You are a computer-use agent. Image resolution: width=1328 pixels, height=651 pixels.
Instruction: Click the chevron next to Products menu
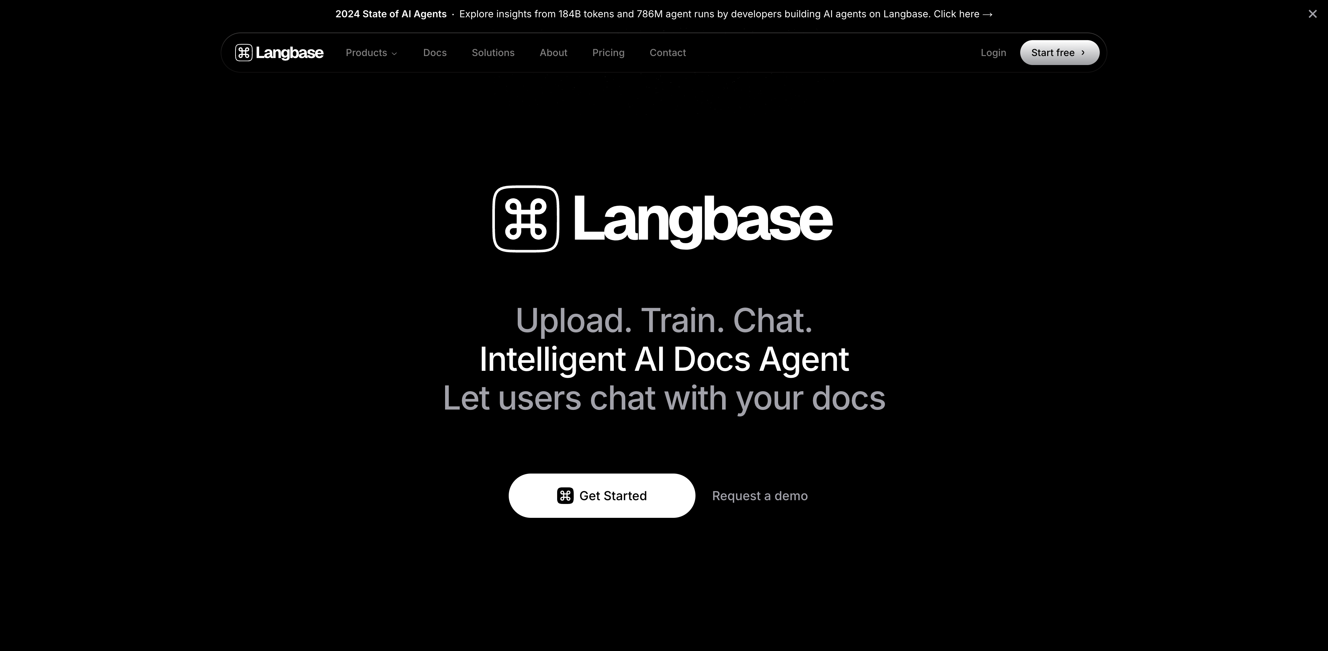pyautogui.click(x=395, y=53)
